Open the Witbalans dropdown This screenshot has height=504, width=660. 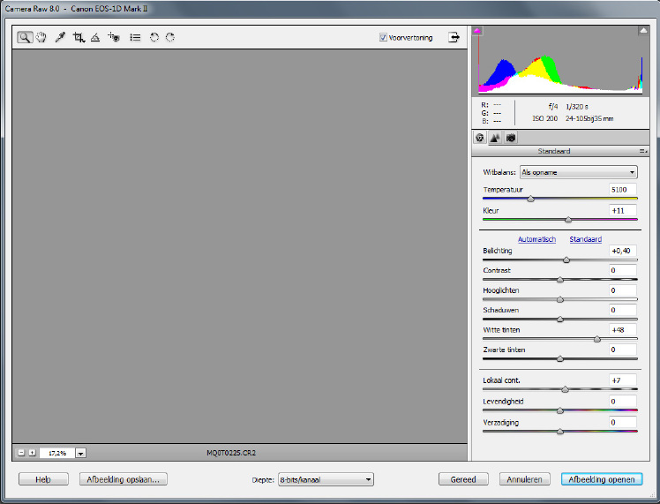[578, 172]
